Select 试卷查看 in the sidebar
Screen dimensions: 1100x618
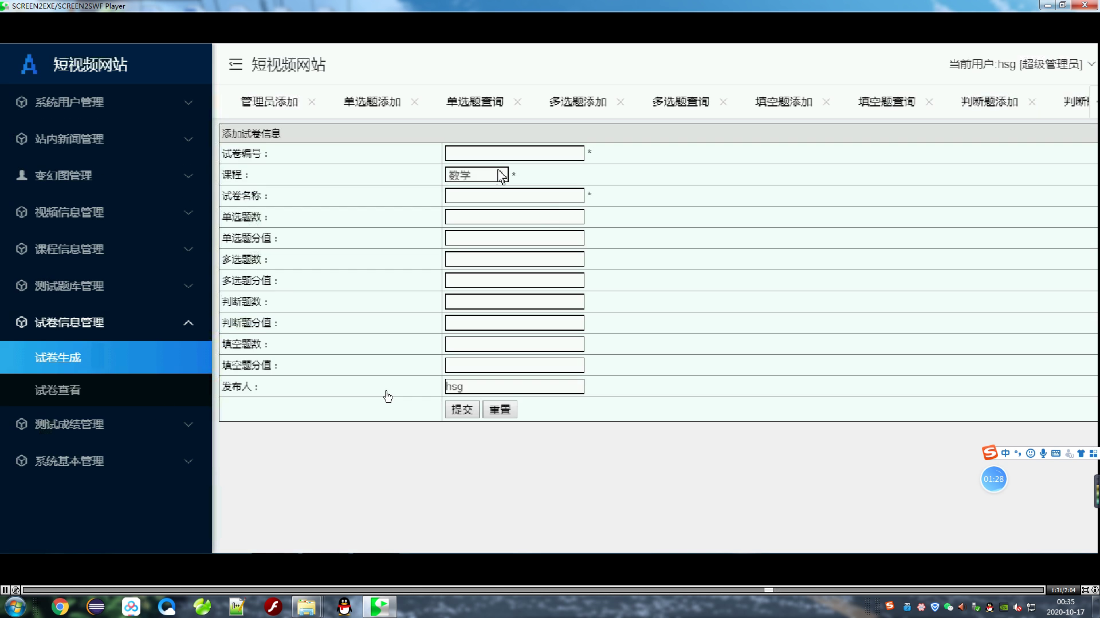tap(106, 390)
